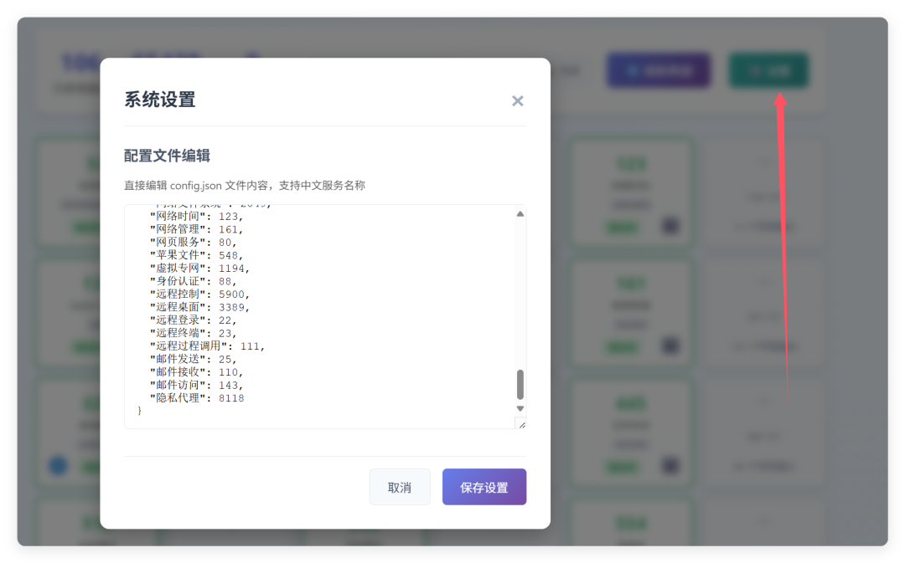This screenshot has width=905, height=563.
Task: Click the blurred green settings button behind dialog
Action: click(x=768, y=70)
